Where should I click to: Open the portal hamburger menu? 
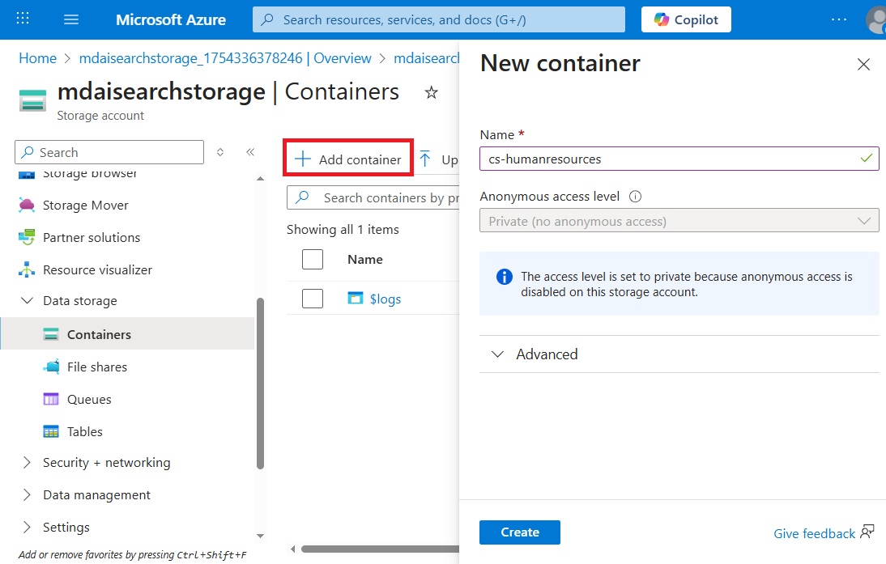point(71,19)
